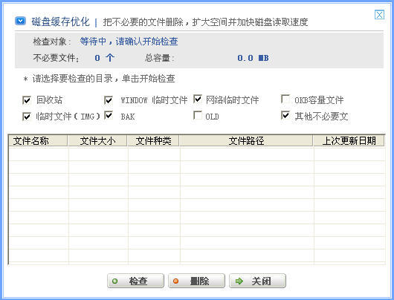Sort by the 文件大小 column header

97,140
